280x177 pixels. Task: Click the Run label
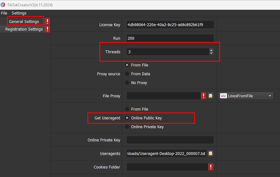117,38
